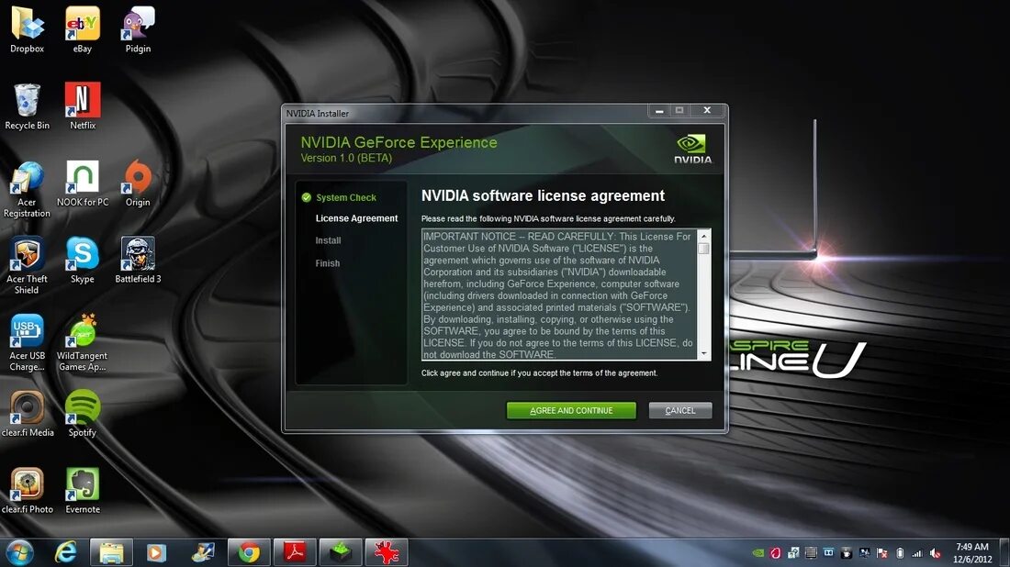
Task: Open the Dropbox desktop folder
Action: [27, 29]
